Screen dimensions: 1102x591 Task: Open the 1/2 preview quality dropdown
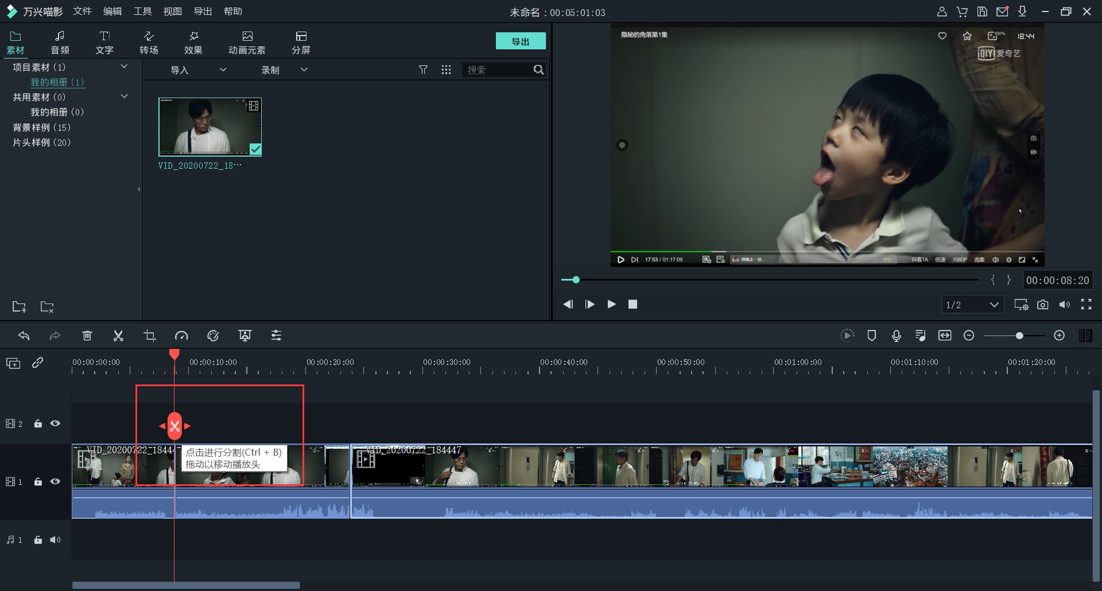(x=972, y=305)
